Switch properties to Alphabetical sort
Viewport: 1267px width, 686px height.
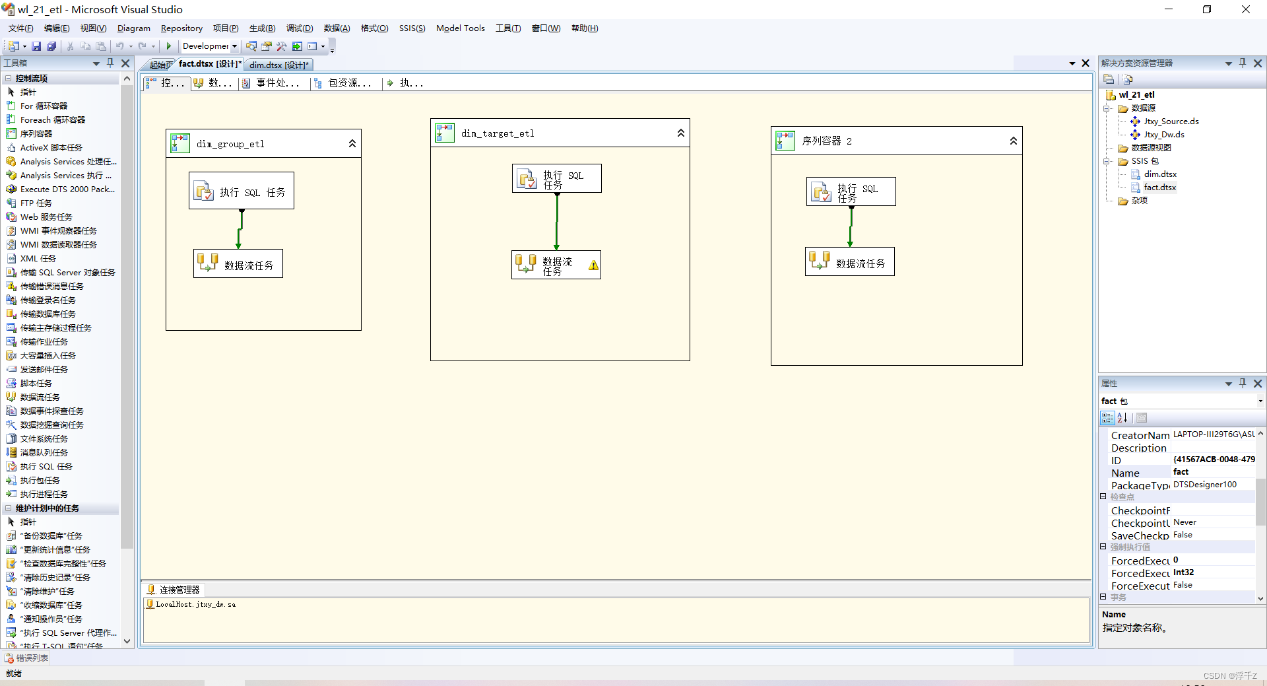(1122, 418)
